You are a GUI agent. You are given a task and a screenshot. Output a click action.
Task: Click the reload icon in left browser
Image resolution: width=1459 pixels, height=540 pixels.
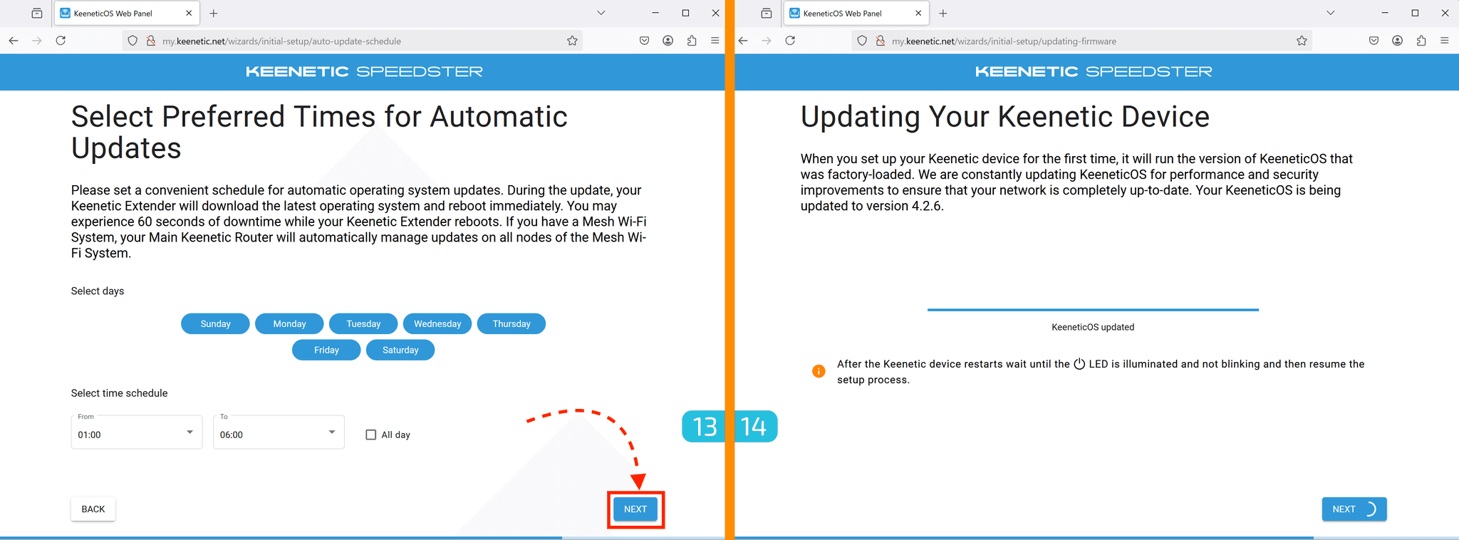coord(61,41)
